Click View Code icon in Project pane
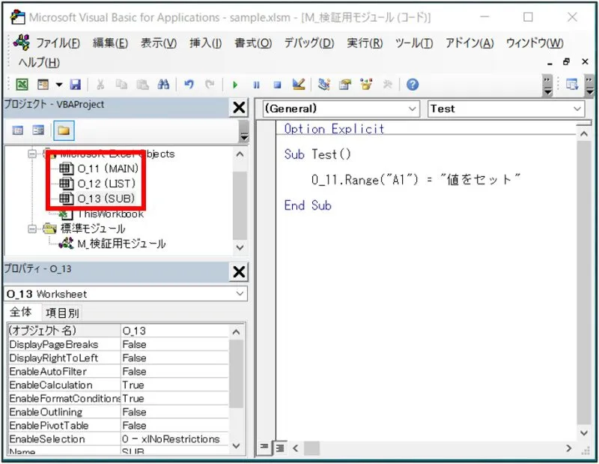The image size is (599, 464). [x=18, y=131]
